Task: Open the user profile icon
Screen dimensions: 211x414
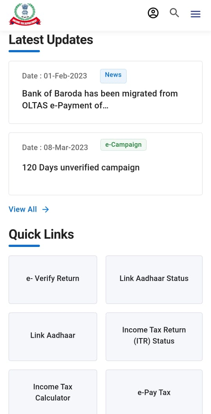Action: click(x=153, y=13)
